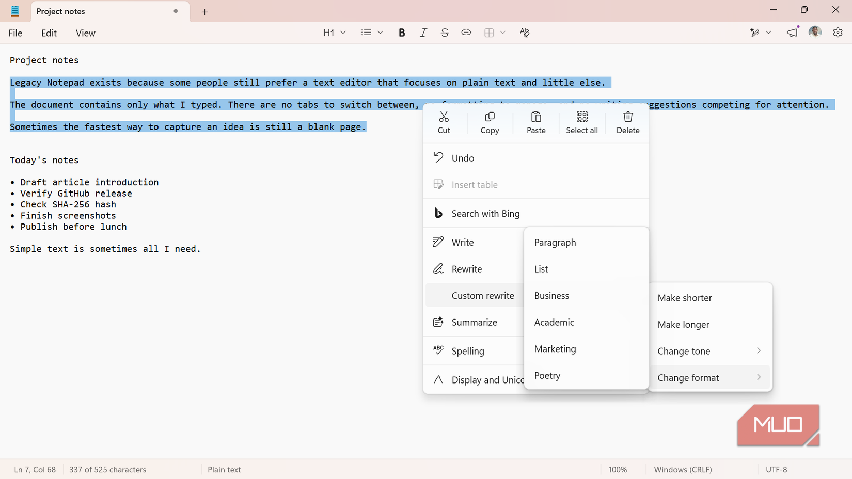Select Business format option
The height and width of the screenshot is (479, 852).
coord(586,296)
